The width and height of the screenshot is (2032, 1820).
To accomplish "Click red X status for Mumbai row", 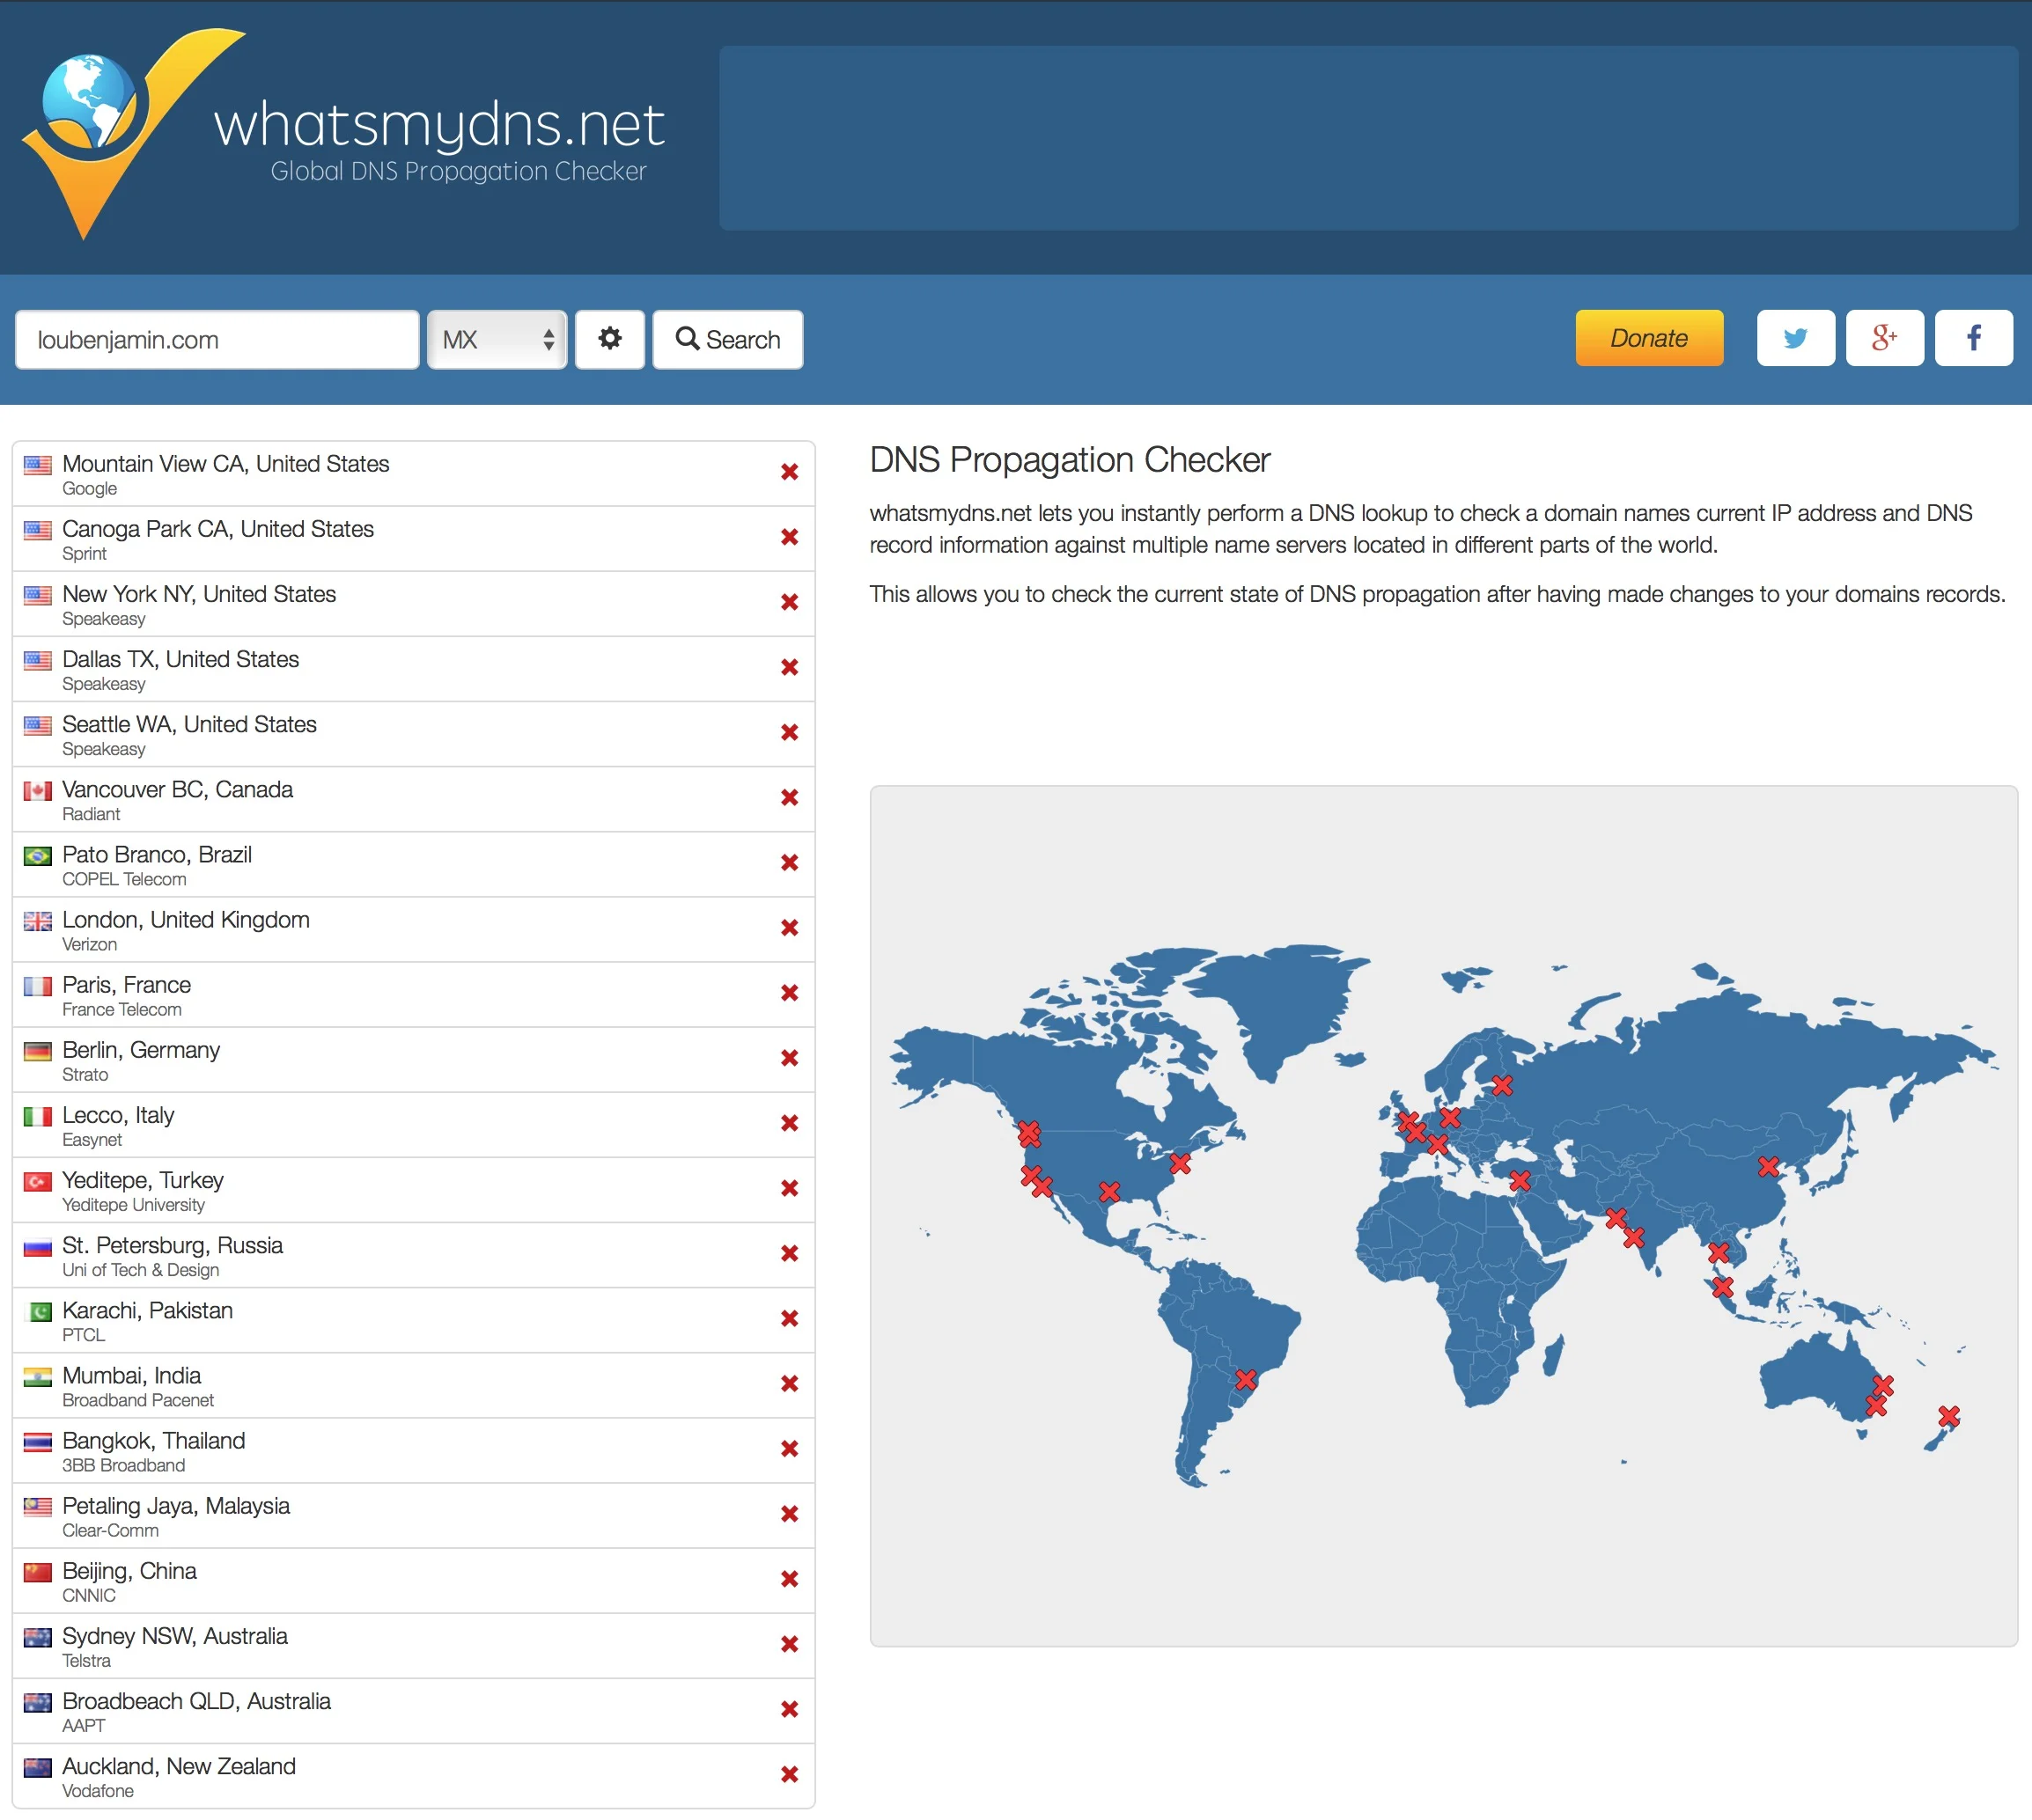I will coord(790,1383).
